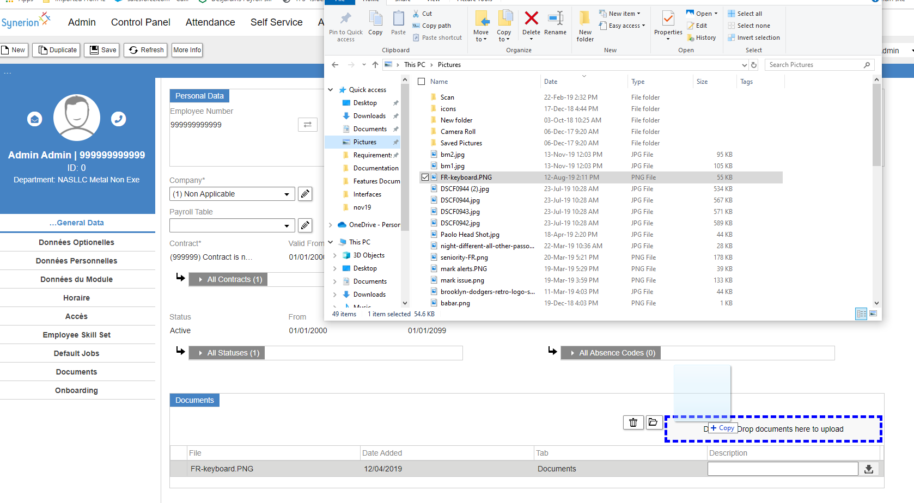Click the Copy to ribbon button

504,26
